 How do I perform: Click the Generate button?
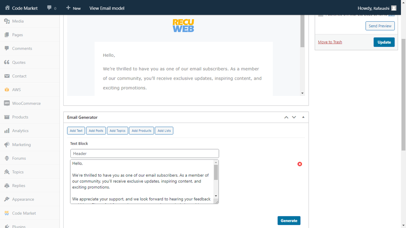click(289, 221)
